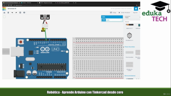Click the zoom to fit icon
171x96 pixels.
[x=4, y=17]
